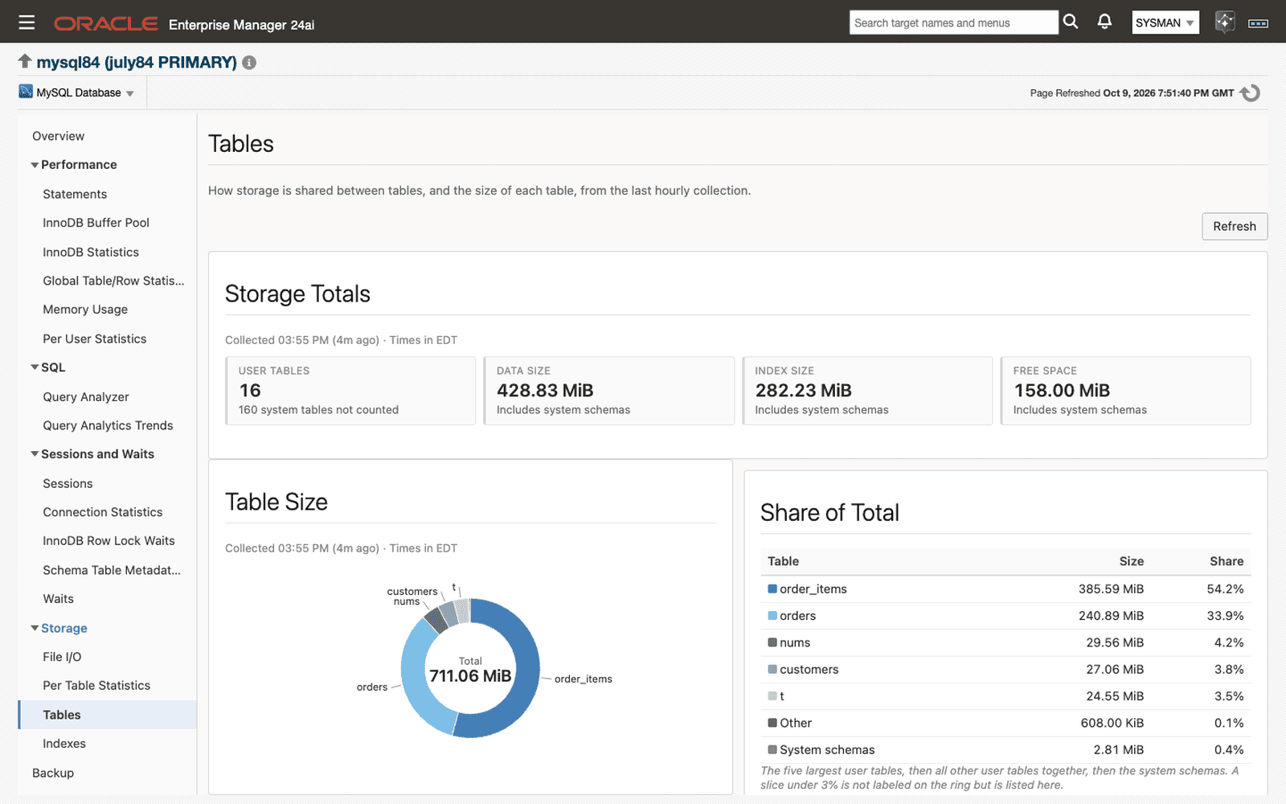Viewport: 1286px width, 804px height.
Task: Click the nums color swatch
Action: [x=772, y=642]
